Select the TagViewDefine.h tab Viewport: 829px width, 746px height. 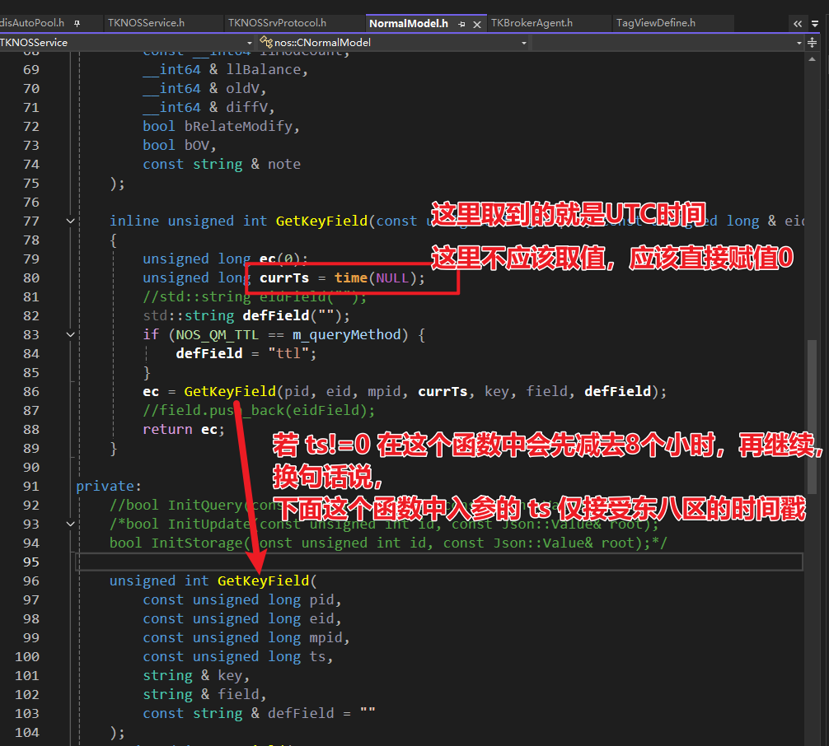(655, 23)
